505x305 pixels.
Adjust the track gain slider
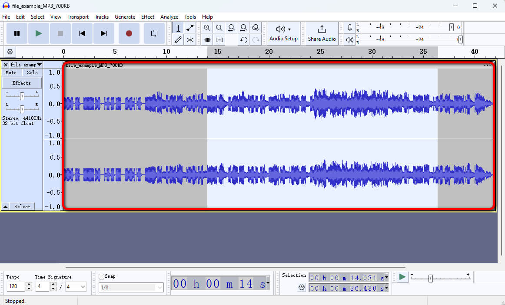click(x=22, y=96)
